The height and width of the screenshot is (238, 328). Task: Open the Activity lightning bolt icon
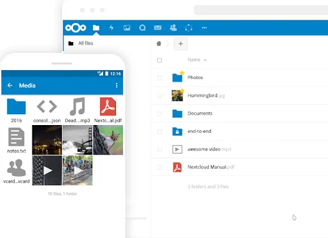tap(111, 27)
